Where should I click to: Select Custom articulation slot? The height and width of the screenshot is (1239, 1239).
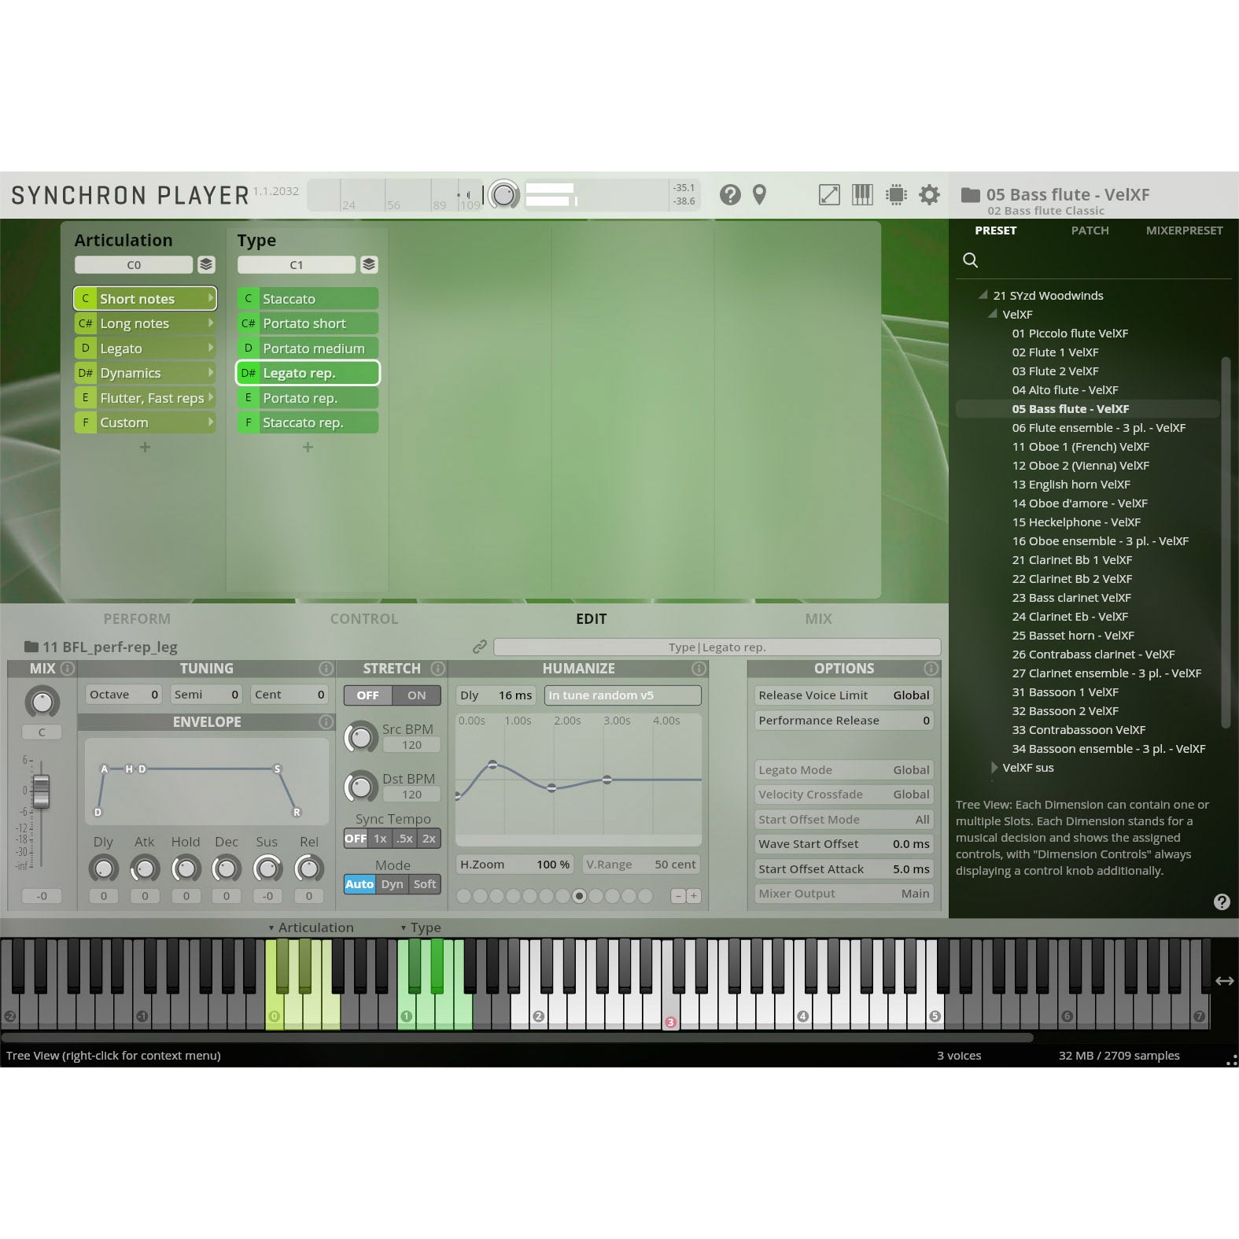coord(145,422)
